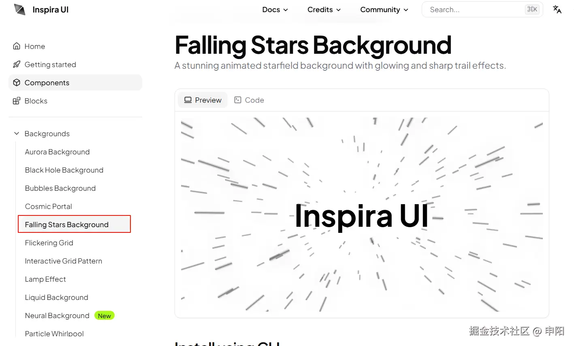Select Flickering Grid in sidebar

tap(49, 243)
